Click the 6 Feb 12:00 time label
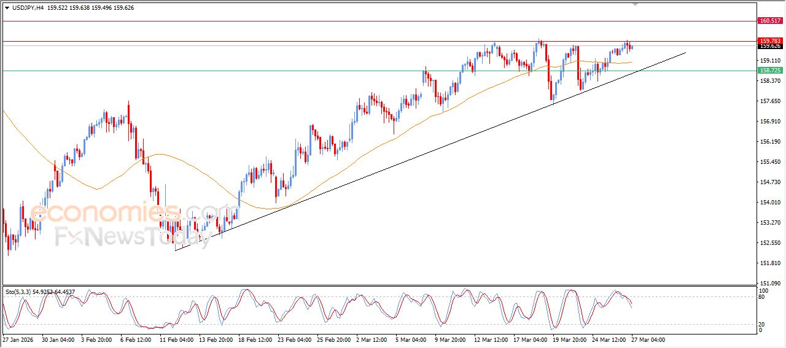 coord(136,339)
